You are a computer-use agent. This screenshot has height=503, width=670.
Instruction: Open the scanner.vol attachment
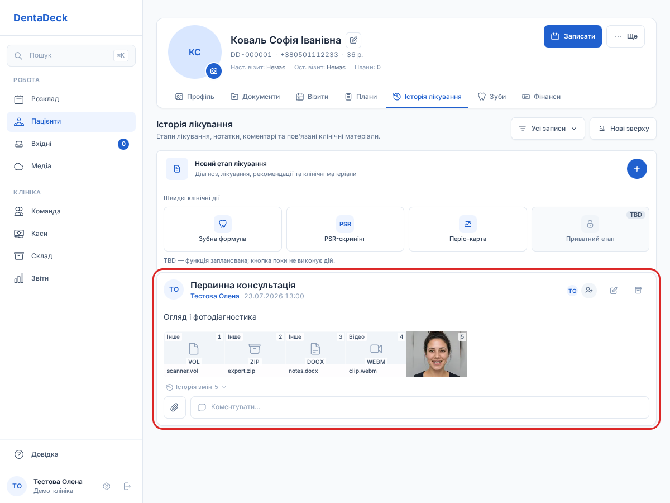click(x=194, y=354)
